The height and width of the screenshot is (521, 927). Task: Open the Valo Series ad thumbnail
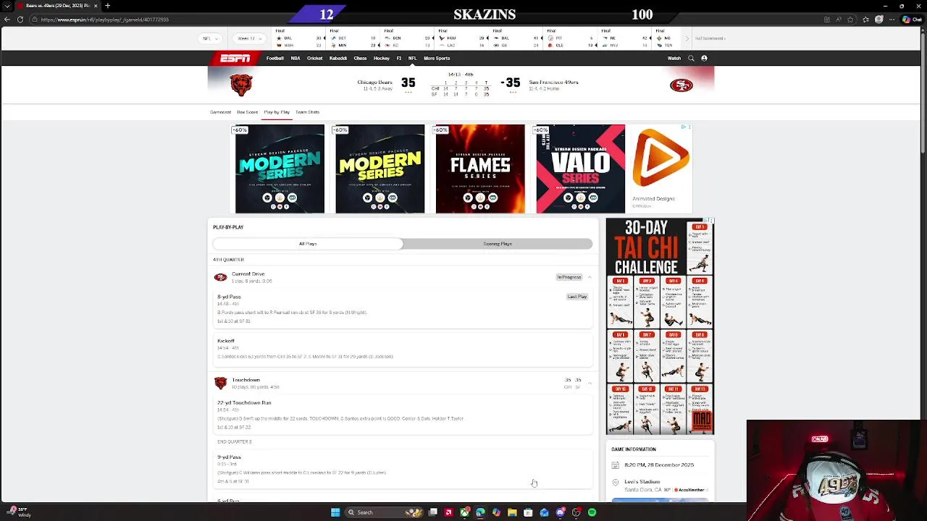point(580,169)
